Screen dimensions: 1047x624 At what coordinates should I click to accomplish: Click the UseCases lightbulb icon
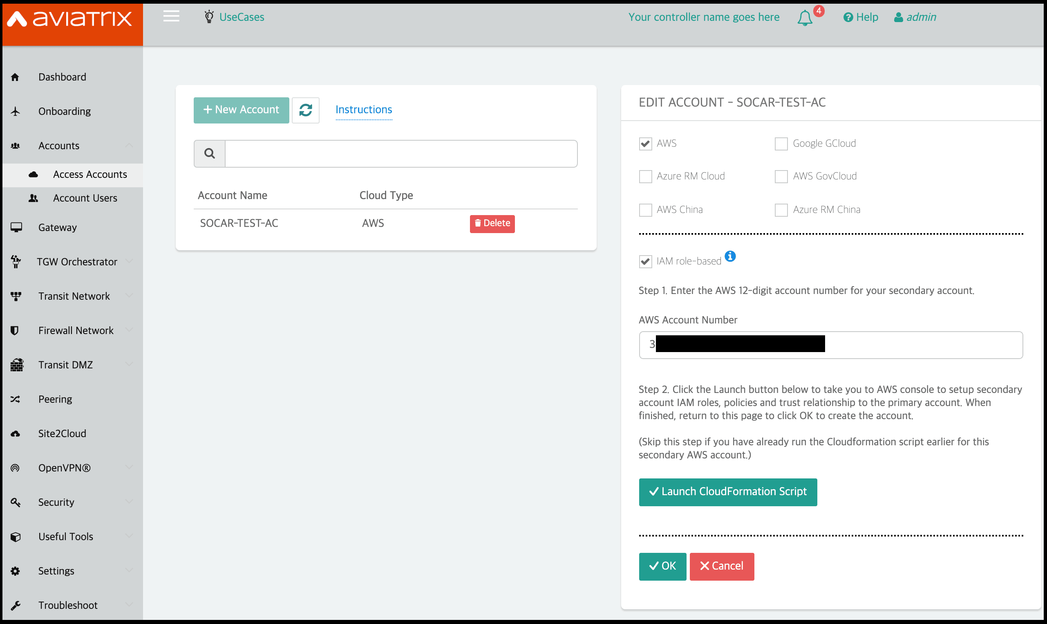pos(209,17)
